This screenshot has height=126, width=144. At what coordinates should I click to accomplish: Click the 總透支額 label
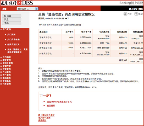(123, 60)
